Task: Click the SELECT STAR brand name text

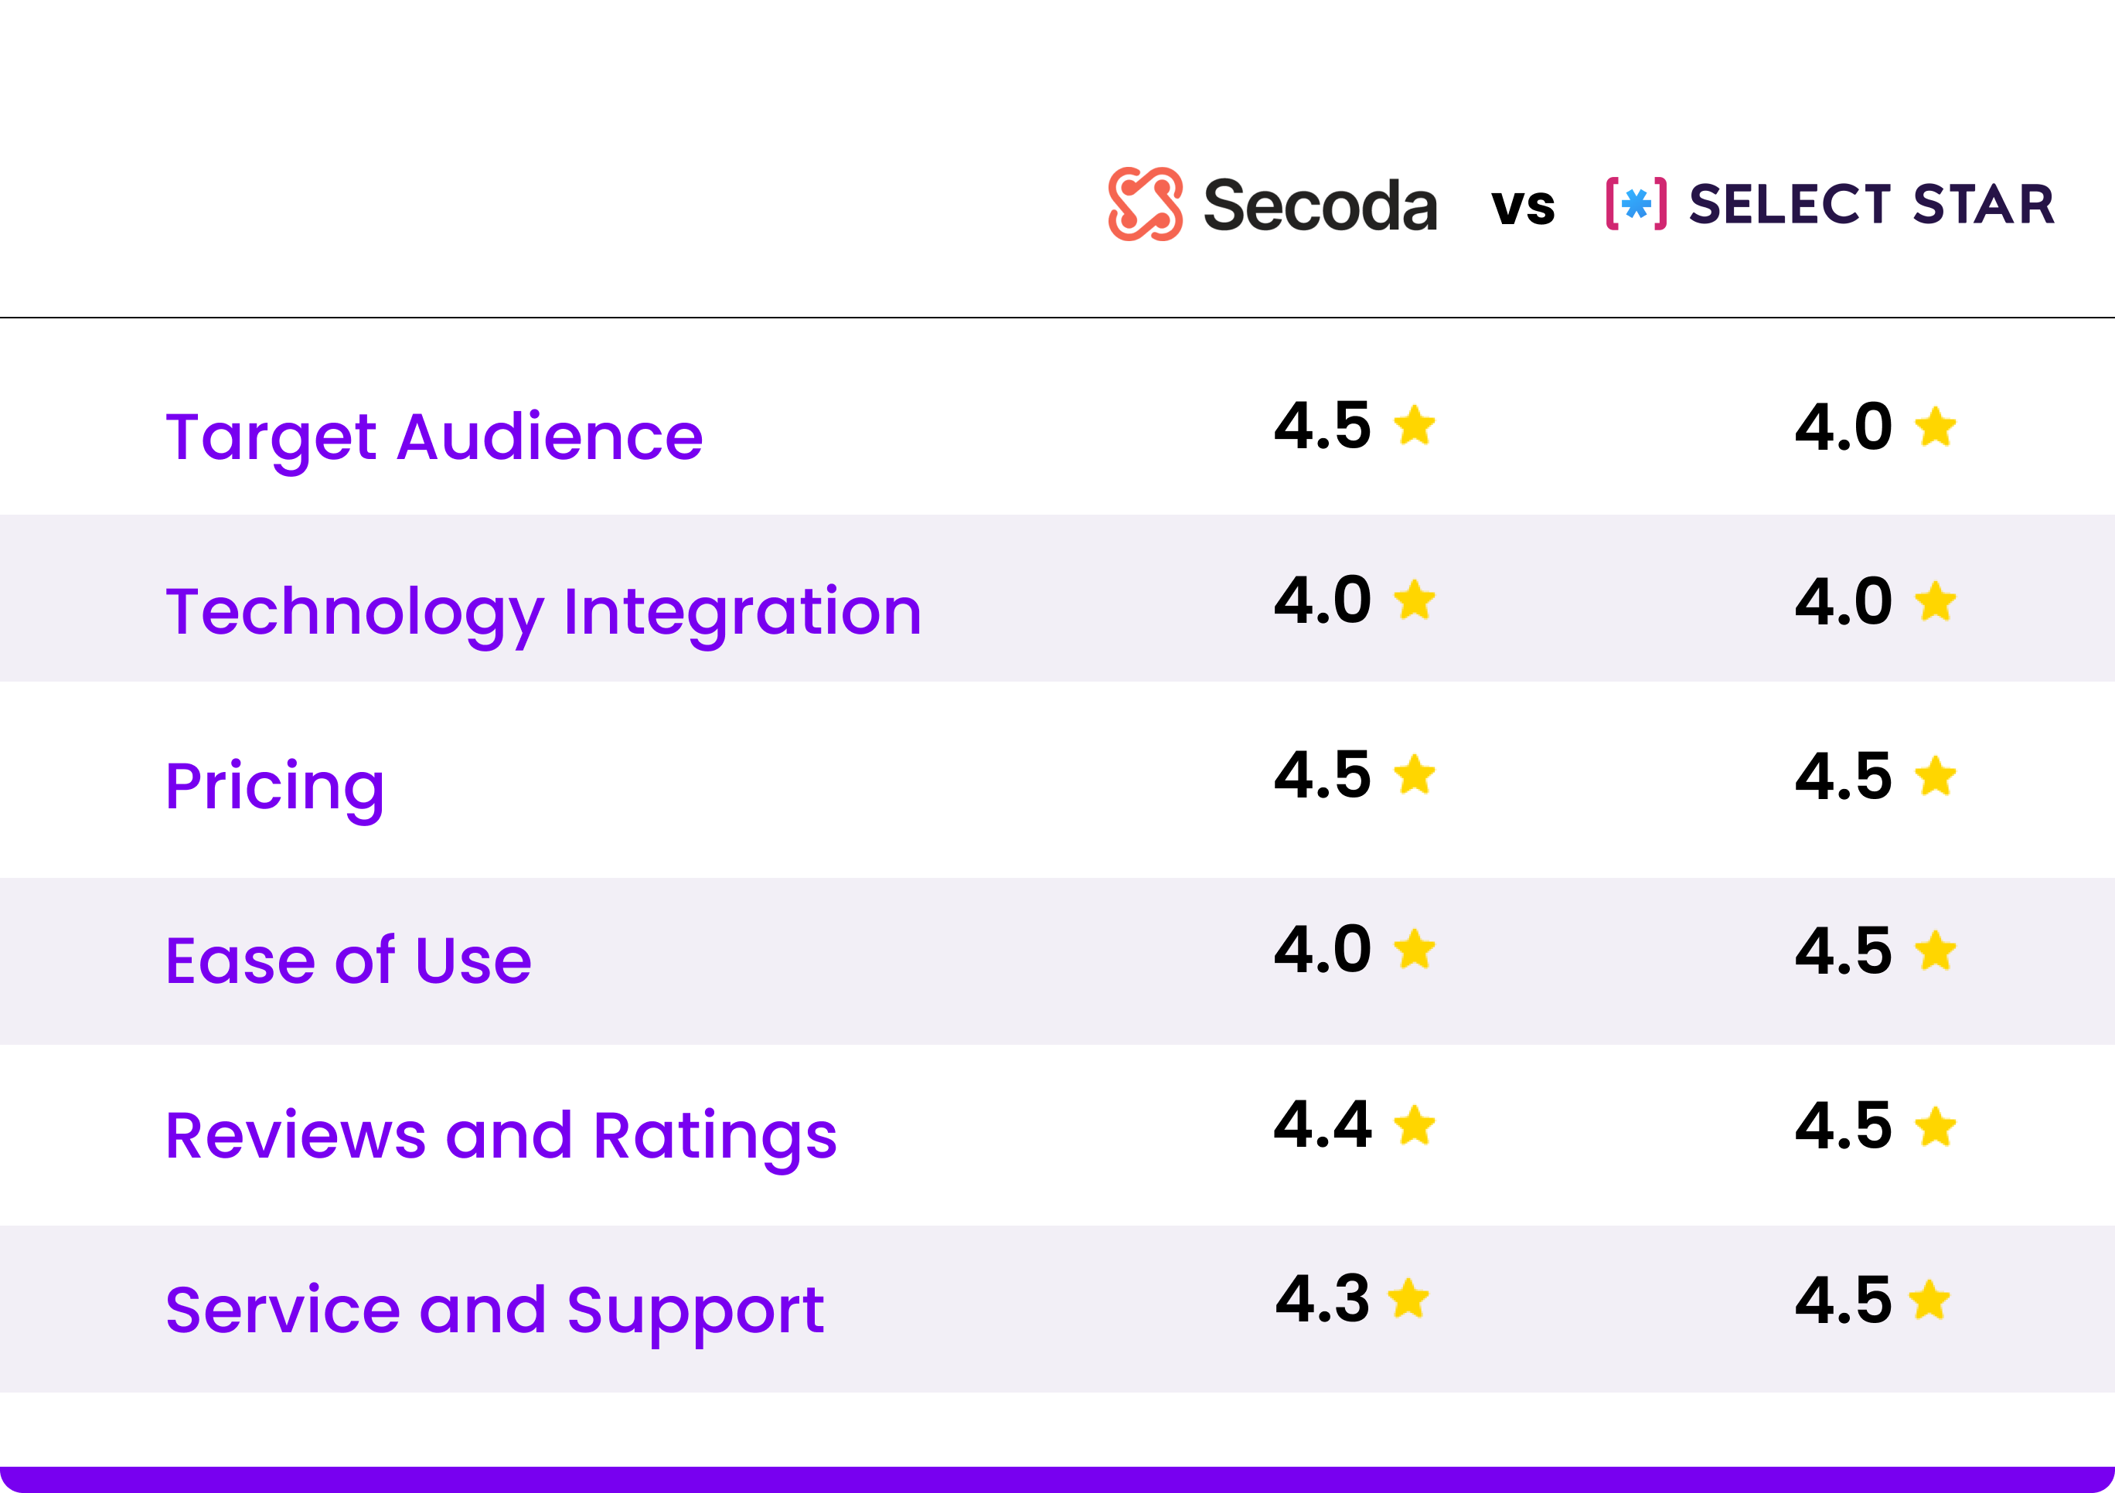Action: 1871,205
